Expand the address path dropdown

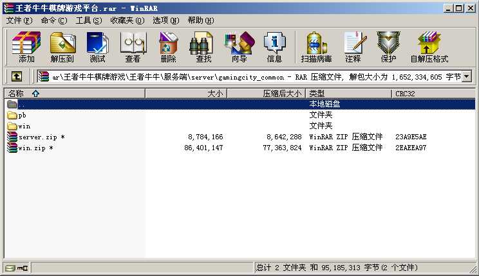[467, 76]
